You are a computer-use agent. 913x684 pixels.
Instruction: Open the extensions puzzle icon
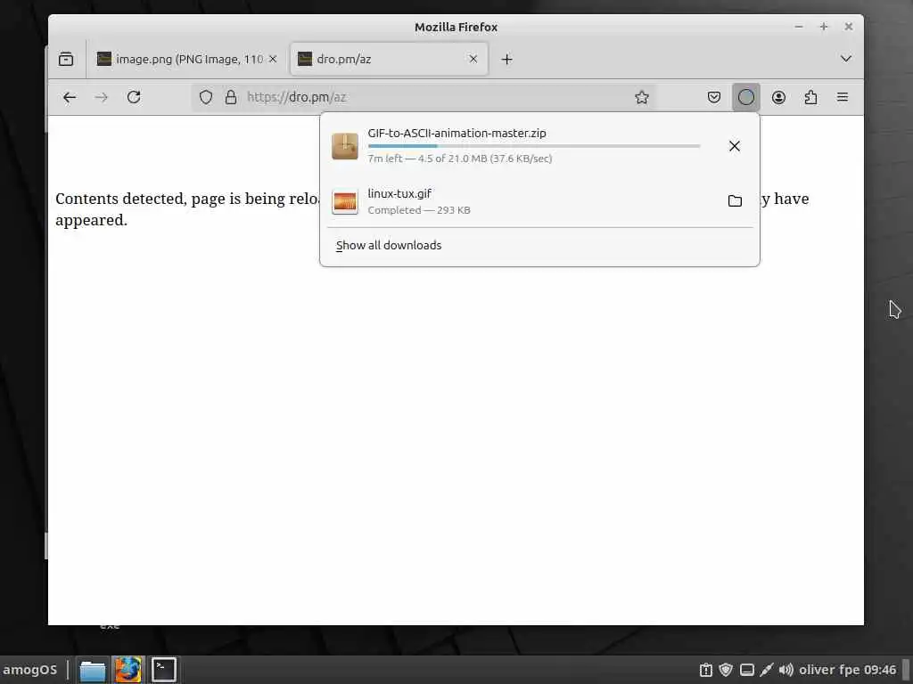(810, 97)
